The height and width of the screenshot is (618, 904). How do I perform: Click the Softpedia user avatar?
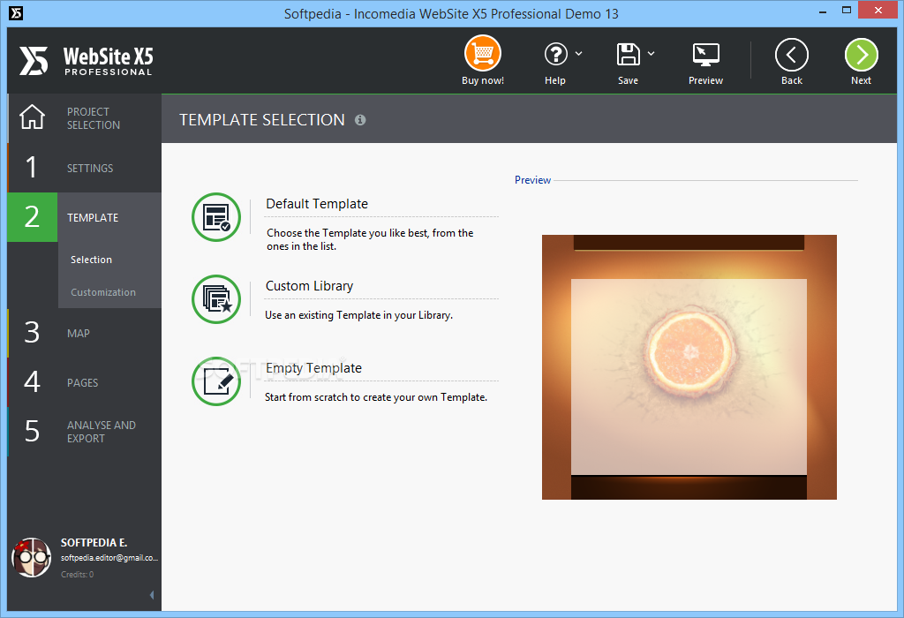[x=32, y=557]
